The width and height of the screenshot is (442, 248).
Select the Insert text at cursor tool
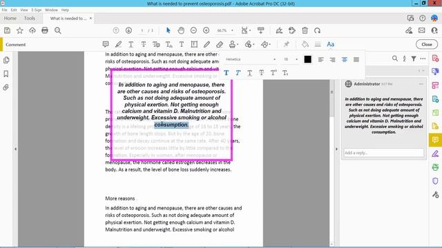169,44
